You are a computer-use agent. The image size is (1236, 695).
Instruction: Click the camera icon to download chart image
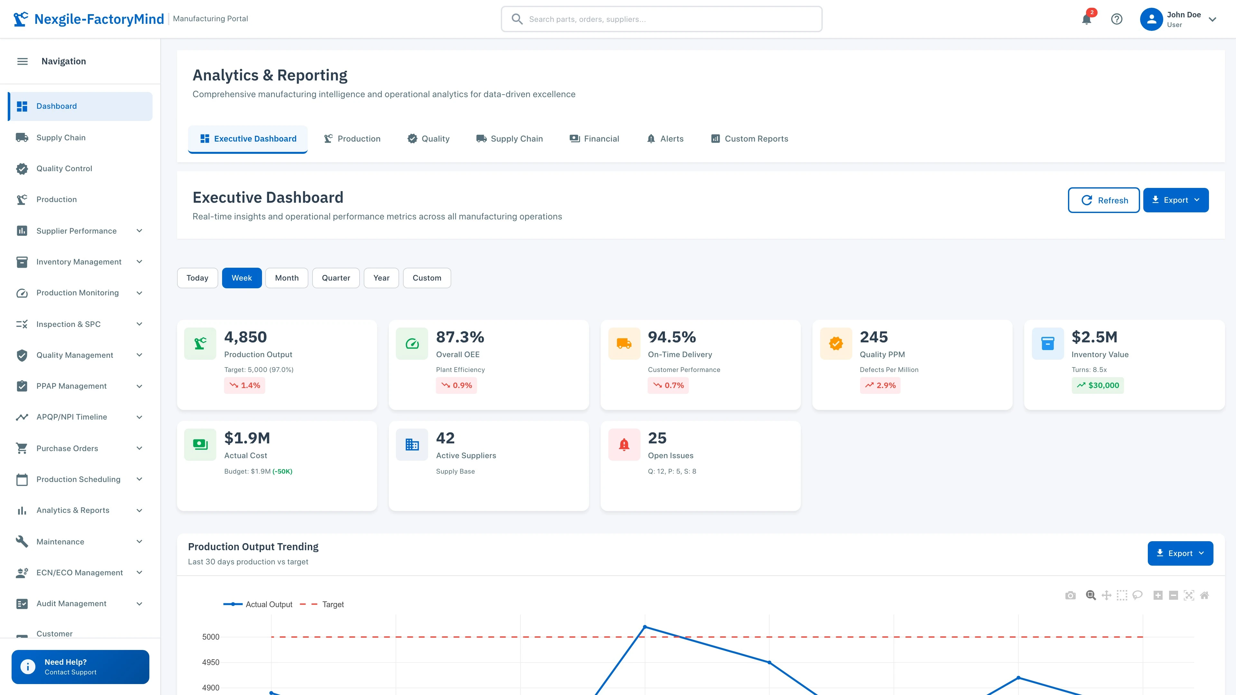click(1071, 595)
